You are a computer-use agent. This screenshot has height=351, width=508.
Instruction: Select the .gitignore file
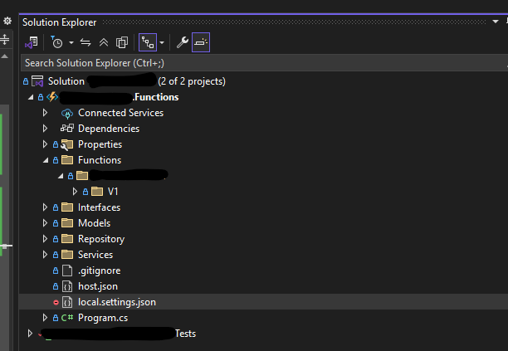(99, 271)
